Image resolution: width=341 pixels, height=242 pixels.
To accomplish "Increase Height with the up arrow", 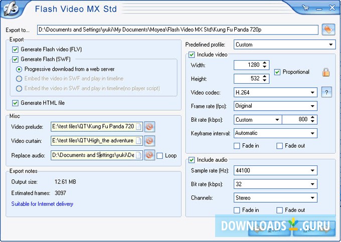I will 264,77.
